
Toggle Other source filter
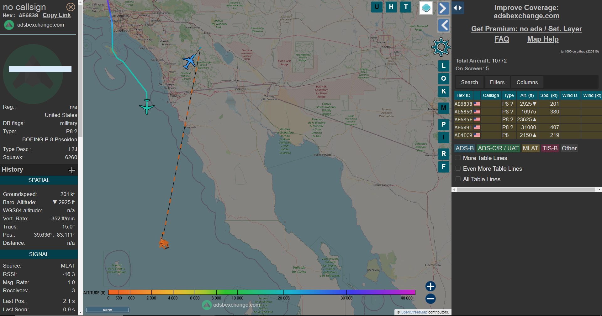point(569,148)
